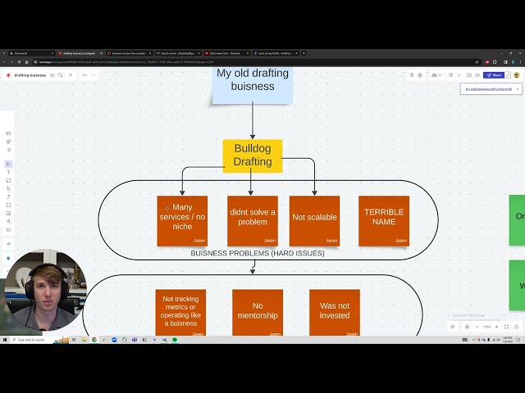Start presentation mode icon

tap(469, 75)
